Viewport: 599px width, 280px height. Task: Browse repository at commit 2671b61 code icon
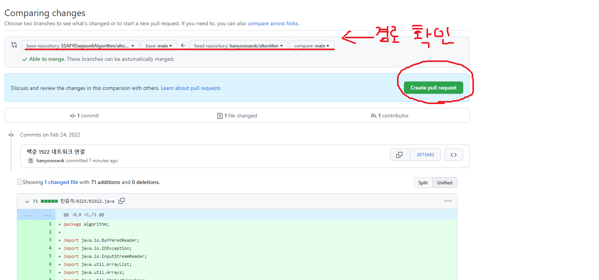[x=454, y=155]
